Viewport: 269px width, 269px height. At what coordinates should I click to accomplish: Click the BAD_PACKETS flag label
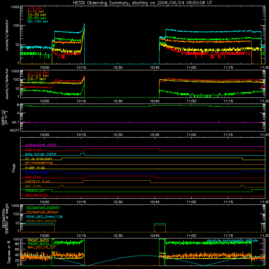click(37, 195)
